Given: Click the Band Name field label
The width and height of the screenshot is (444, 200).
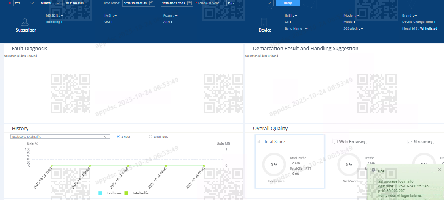Looking at the screenshot, I should tap(293, 28).
